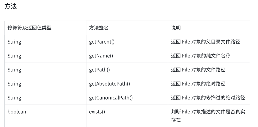258x127 pixels.
Task: Click String type in getName() row
Action: coord(14,56)
